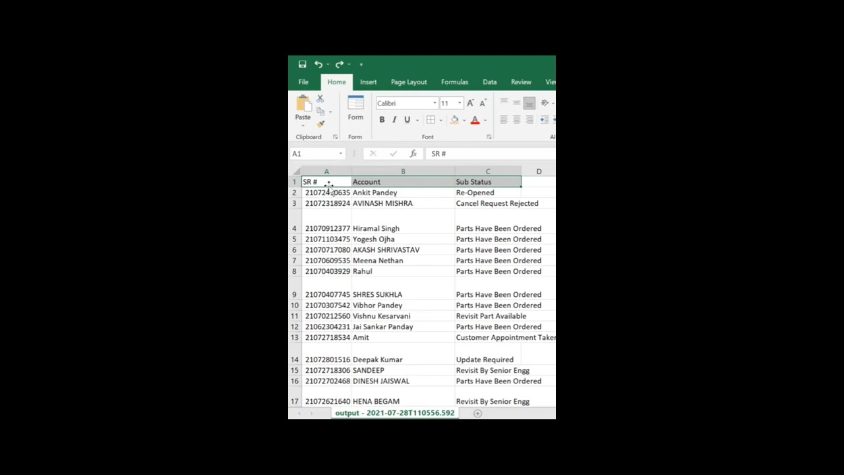Expand the Borders dropdown arrow

tap(440, 120)
